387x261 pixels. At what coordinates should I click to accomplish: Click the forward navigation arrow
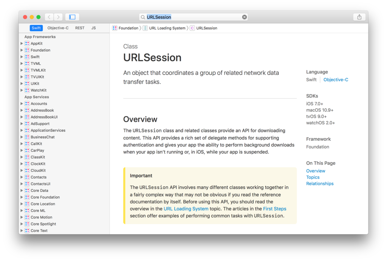(x=58, y=17)
